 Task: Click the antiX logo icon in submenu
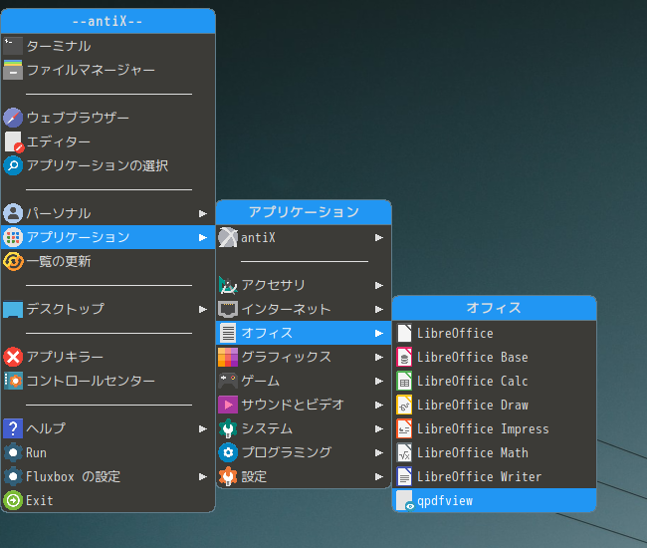pos(228,237)
